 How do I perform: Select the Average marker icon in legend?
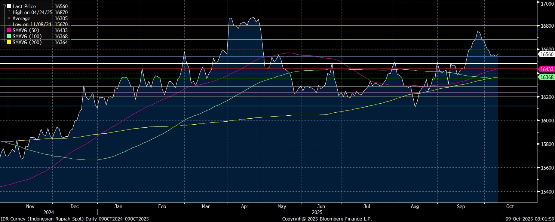coord(9,18)
